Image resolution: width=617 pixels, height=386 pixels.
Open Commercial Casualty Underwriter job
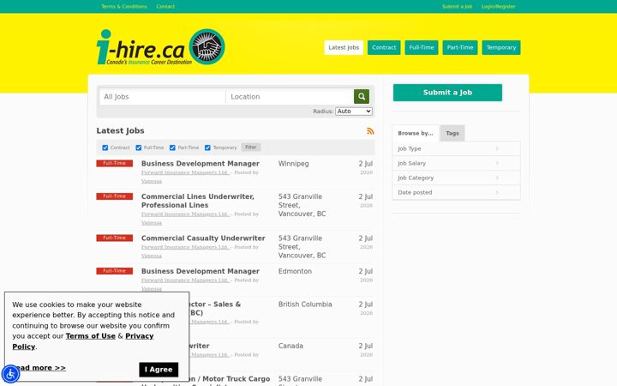point(203,238)
